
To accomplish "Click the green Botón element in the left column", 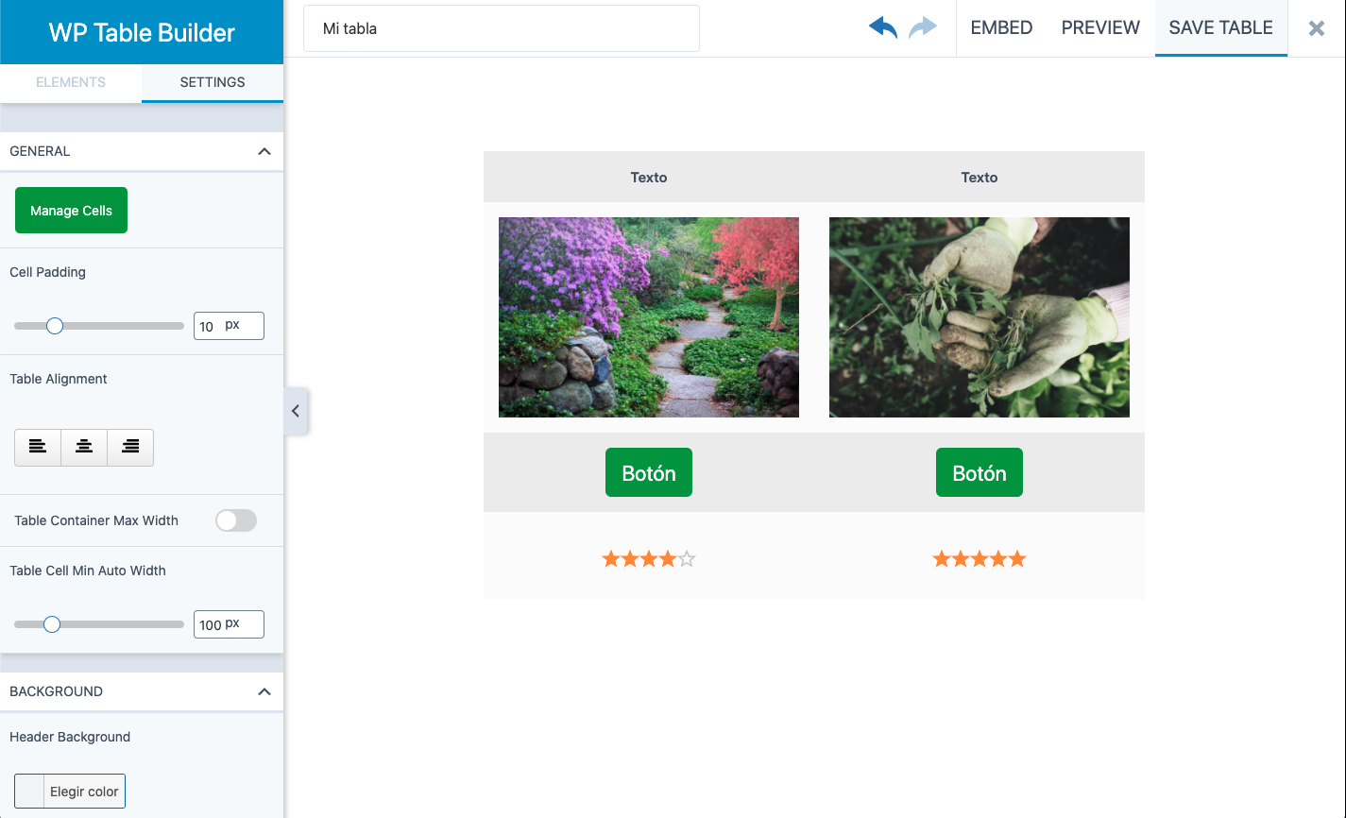I will (648, 471).
